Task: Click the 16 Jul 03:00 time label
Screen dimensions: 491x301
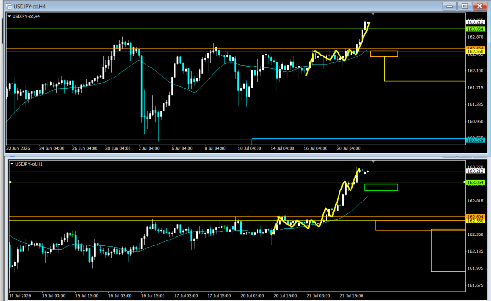Action: (x=120, y=296)
